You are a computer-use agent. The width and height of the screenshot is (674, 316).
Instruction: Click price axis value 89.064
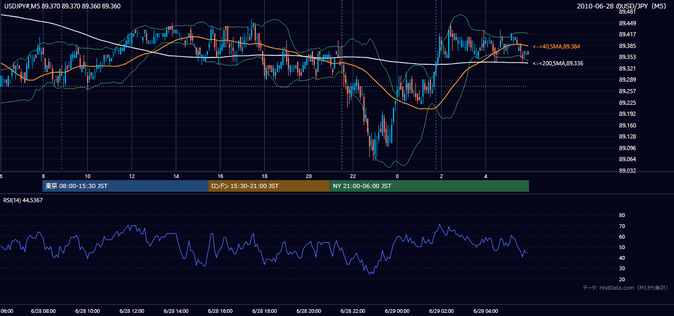coord(627,159)
